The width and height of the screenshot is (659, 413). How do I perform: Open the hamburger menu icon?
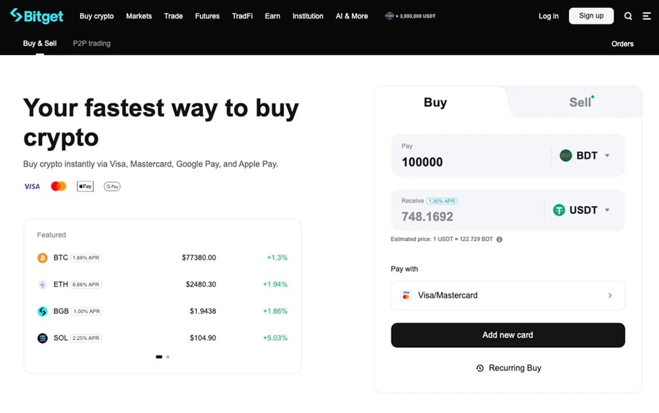[x=647, y=16]
